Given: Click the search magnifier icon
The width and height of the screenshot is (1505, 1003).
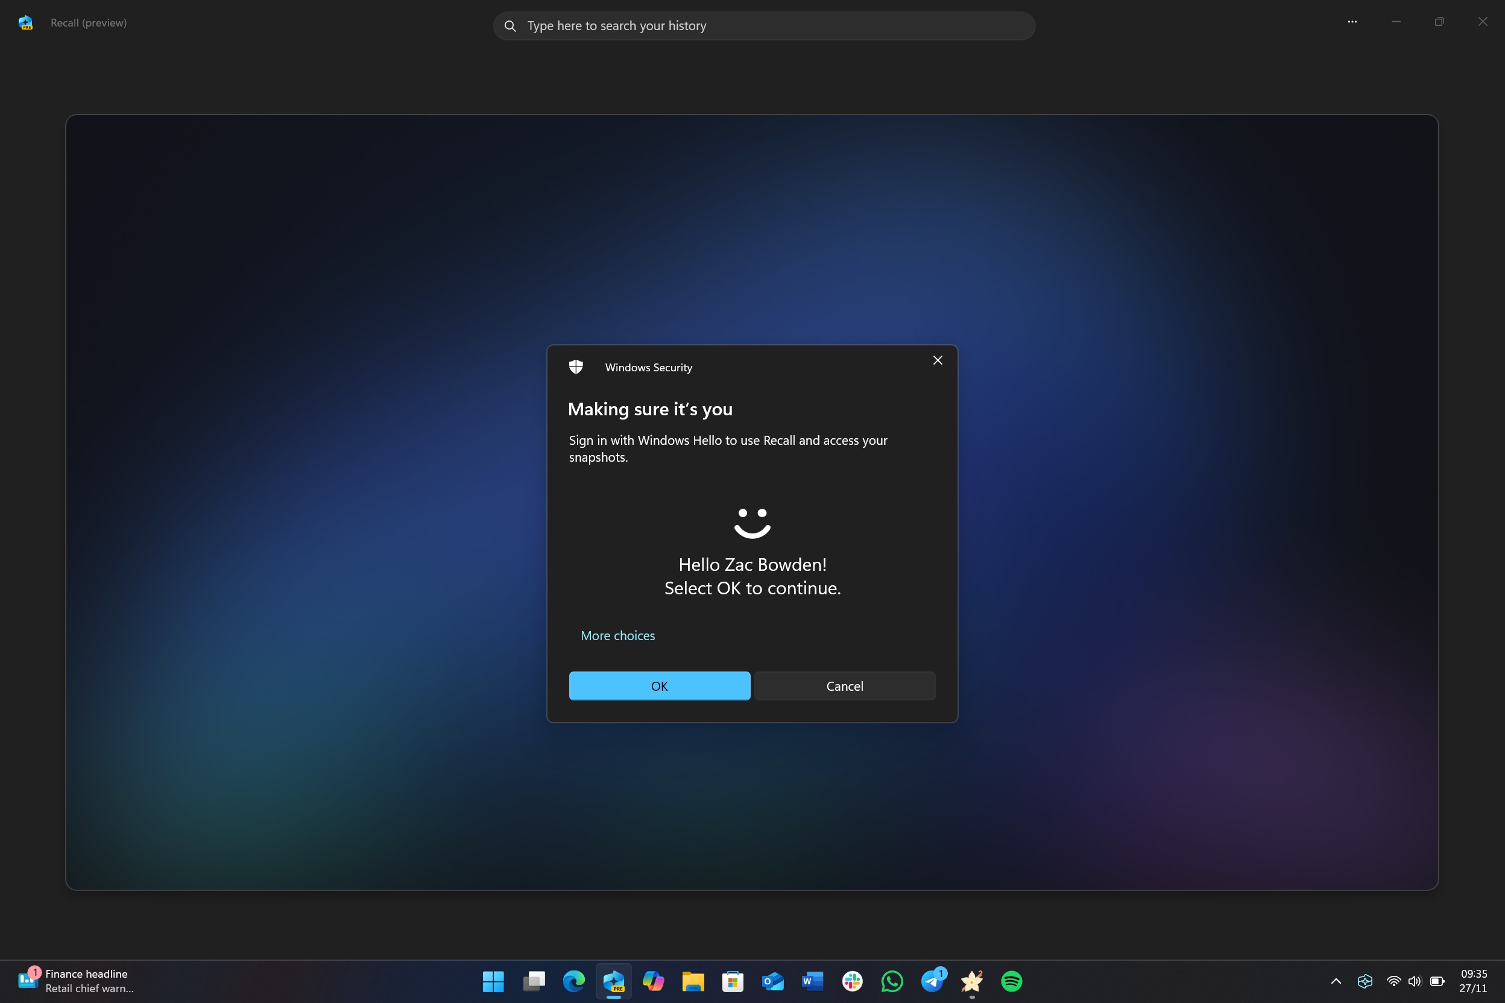Looking at the screenshot, I should coord(510,25).
